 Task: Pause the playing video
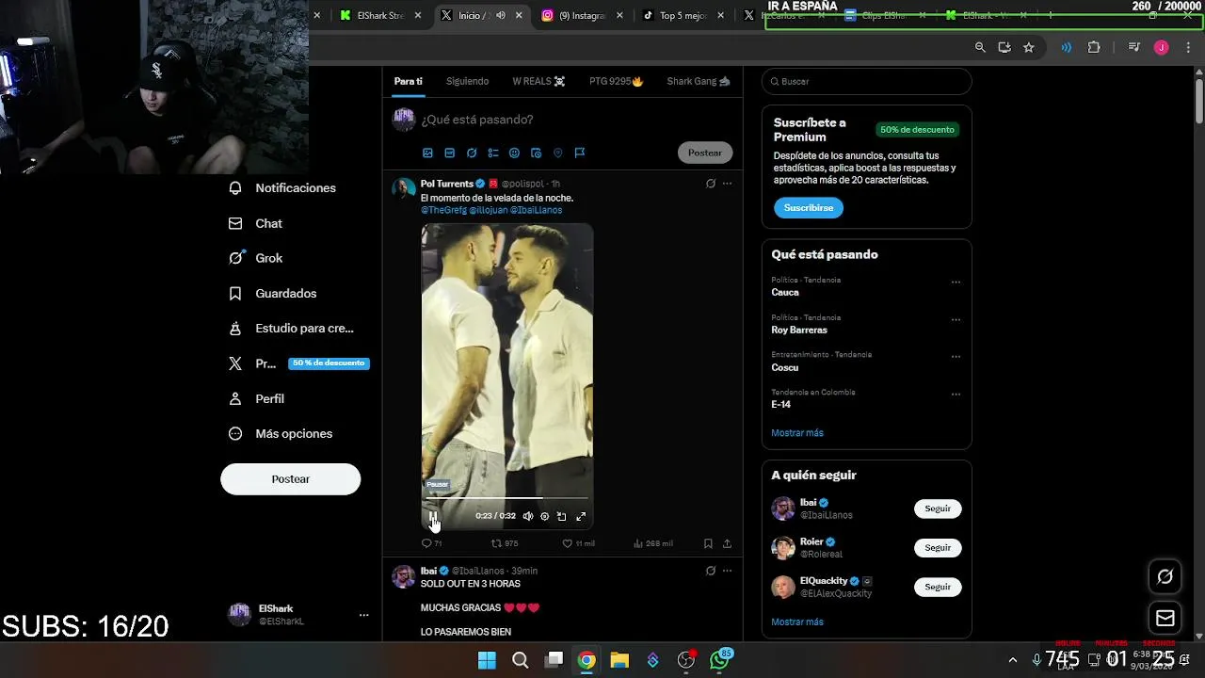(x=433, y=516)
